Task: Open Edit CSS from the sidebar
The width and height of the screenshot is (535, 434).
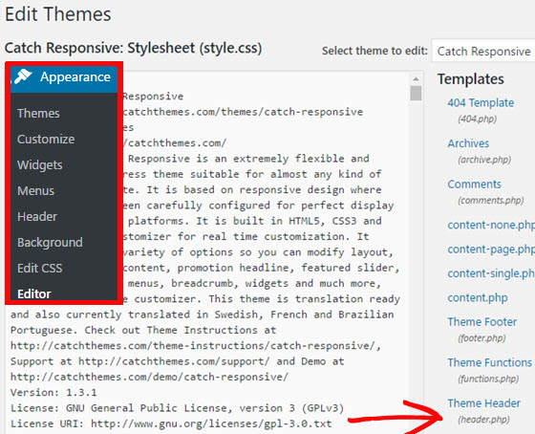Action: tap(39, 268)
